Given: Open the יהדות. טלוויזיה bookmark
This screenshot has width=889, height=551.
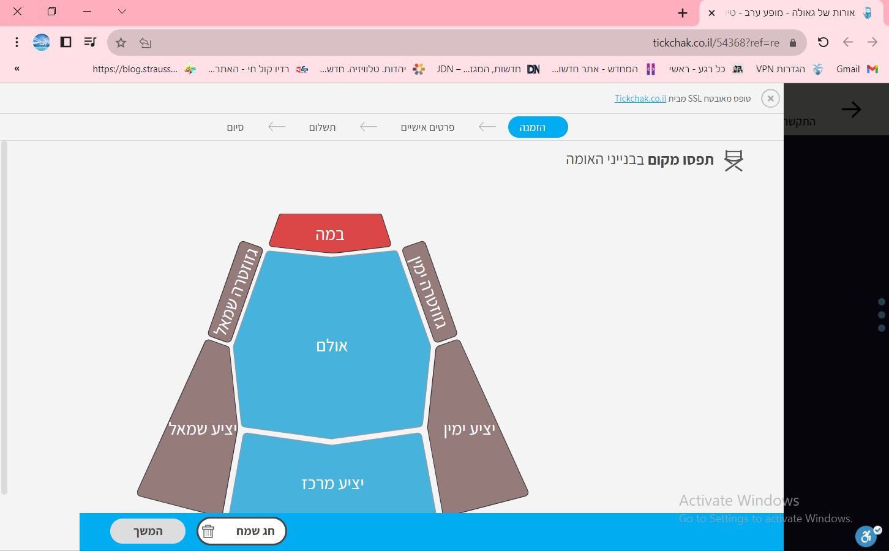Looking at the screenshot, I should tap(372, 69).
